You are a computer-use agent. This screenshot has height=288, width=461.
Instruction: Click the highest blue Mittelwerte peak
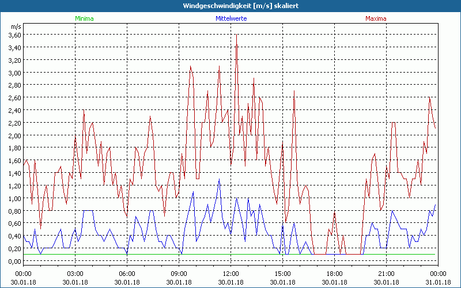click(x=219, y=180)
